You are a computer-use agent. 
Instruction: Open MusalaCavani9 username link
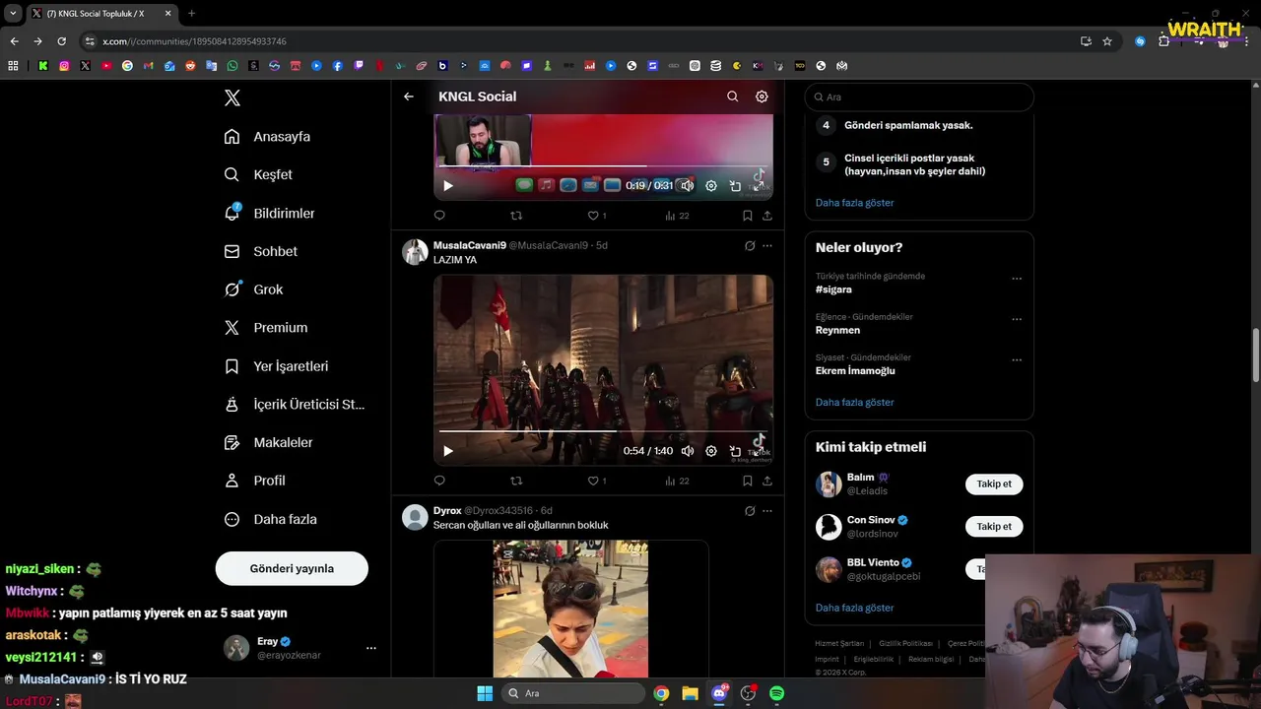(x=469, y=245)
